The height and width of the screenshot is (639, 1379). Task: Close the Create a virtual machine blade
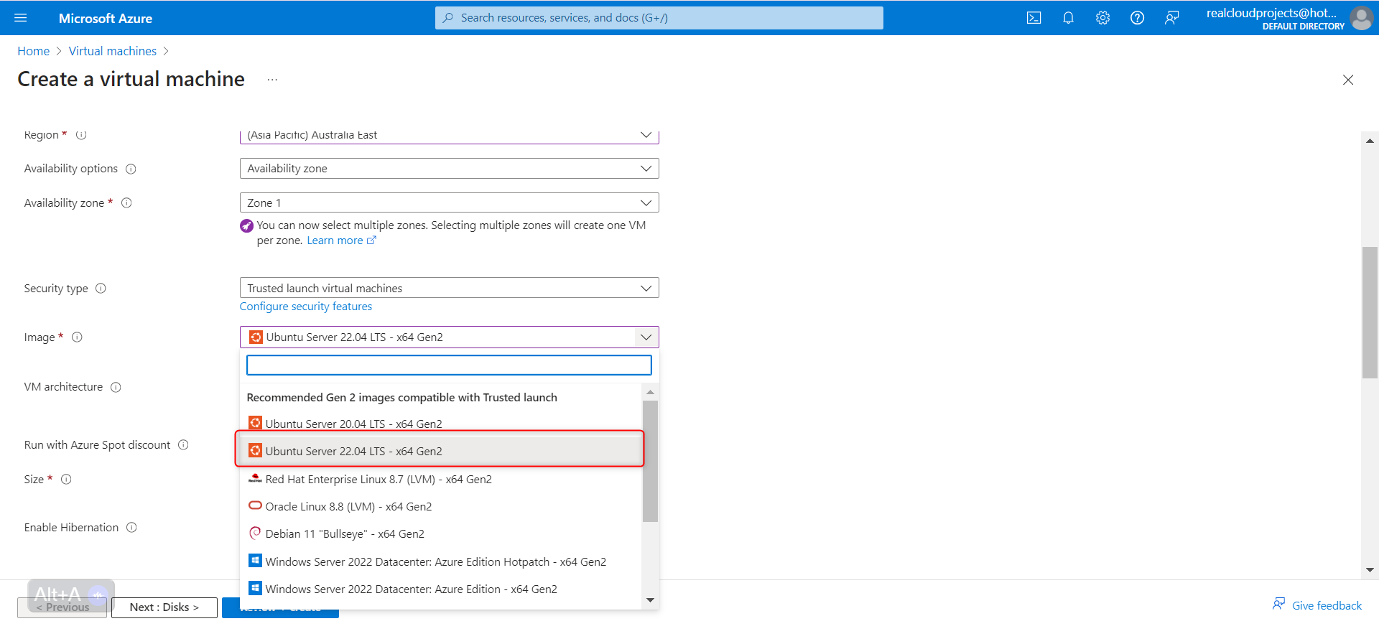[1348, 80]
